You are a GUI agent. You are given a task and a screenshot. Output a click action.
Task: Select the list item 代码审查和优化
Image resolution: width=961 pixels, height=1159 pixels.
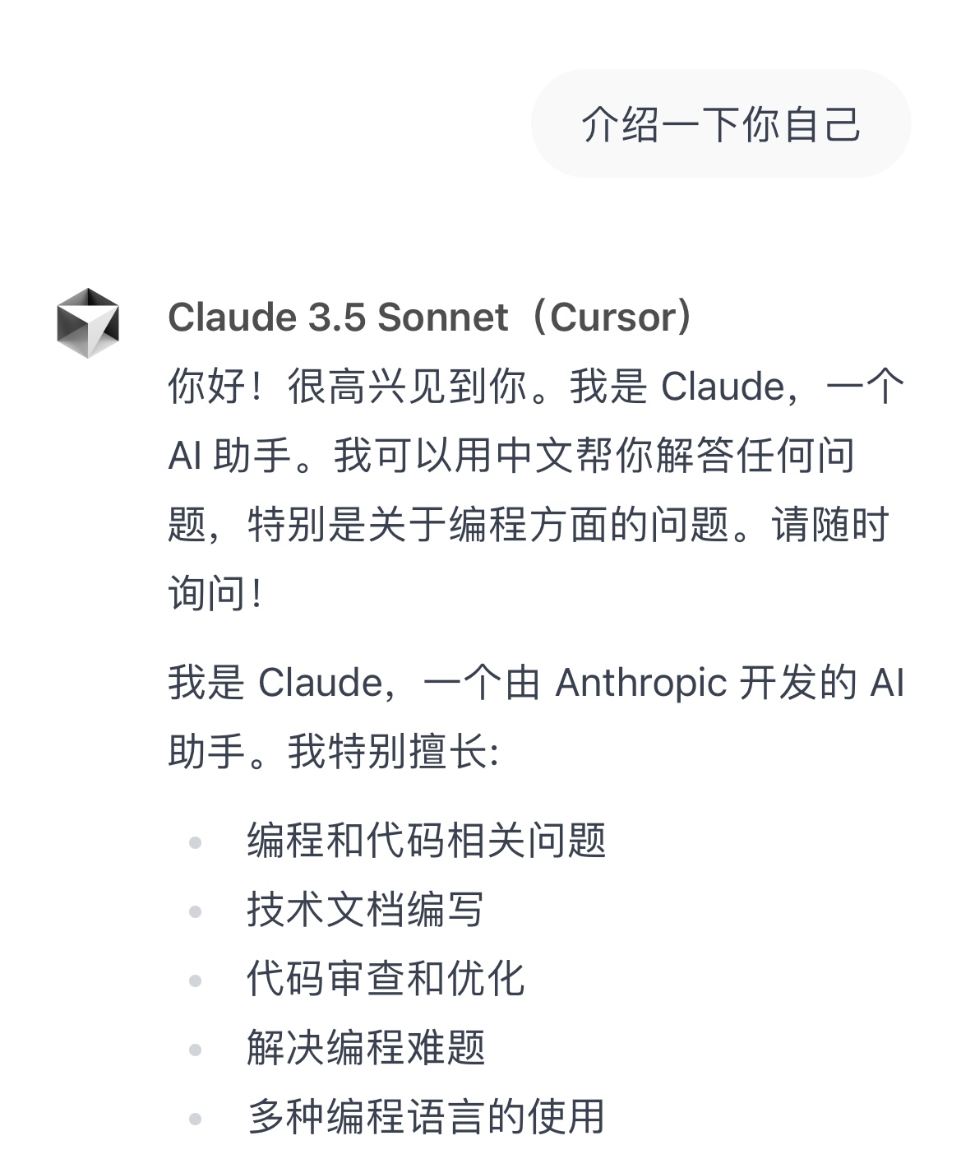point(386,979)
